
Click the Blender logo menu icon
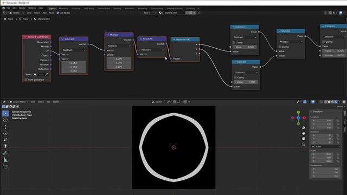coord(4,8)
